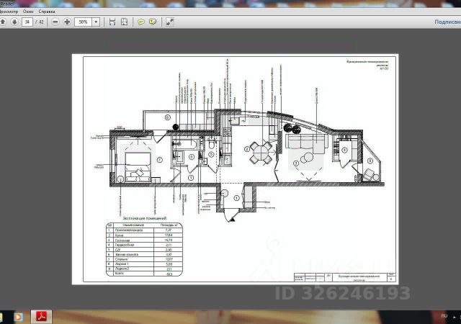
Task: Click the Экспликация помещений heading on the page
Action: [145, 218]
